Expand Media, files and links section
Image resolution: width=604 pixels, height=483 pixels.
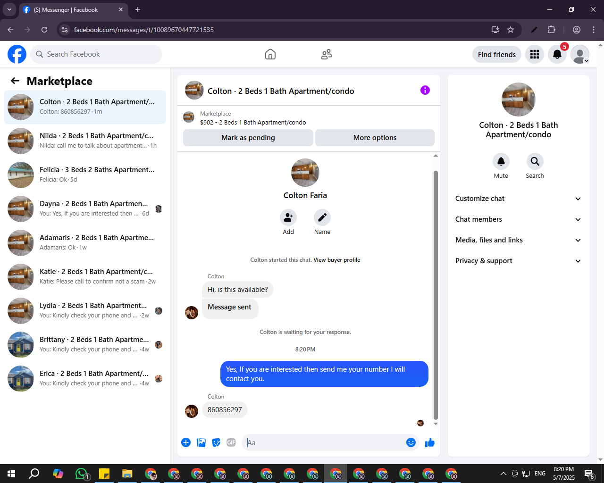pyautogui.click(x=518, y=240)
